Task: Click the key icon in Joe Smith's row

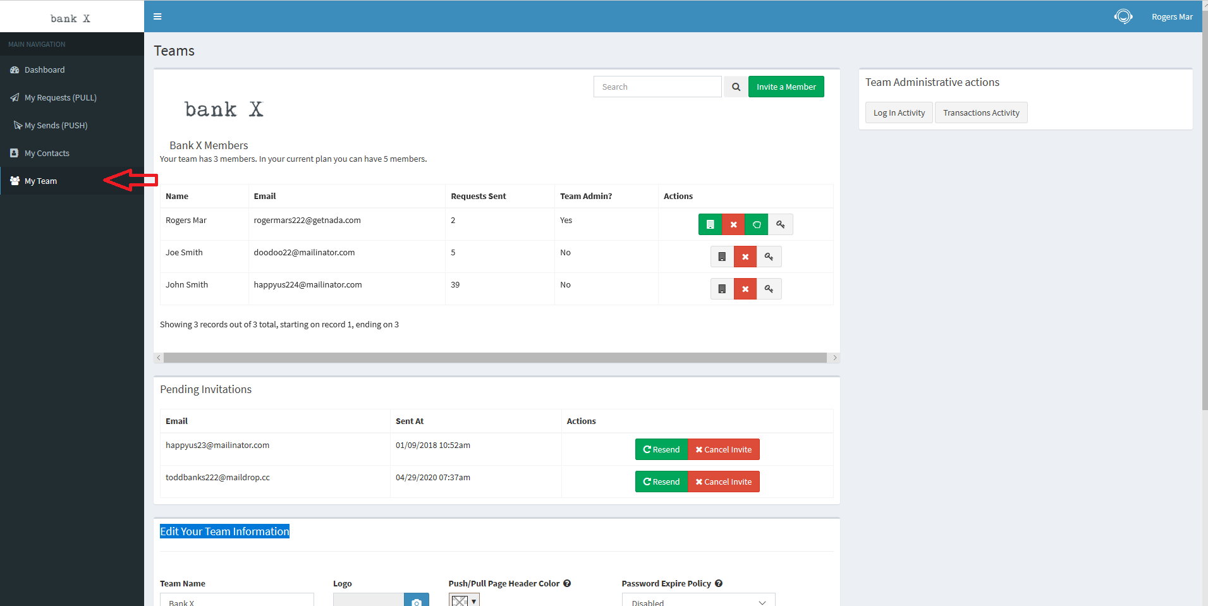Action: 769,257
